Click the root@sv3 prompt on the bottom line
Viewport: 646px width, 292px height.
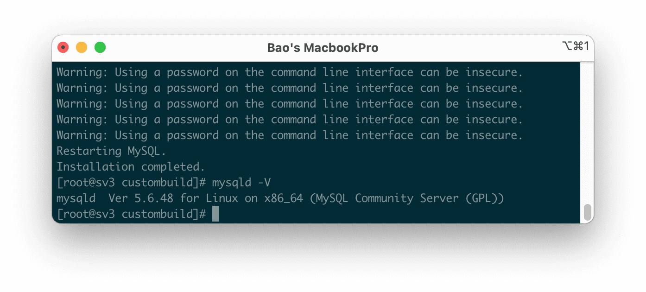pos(89,214)
